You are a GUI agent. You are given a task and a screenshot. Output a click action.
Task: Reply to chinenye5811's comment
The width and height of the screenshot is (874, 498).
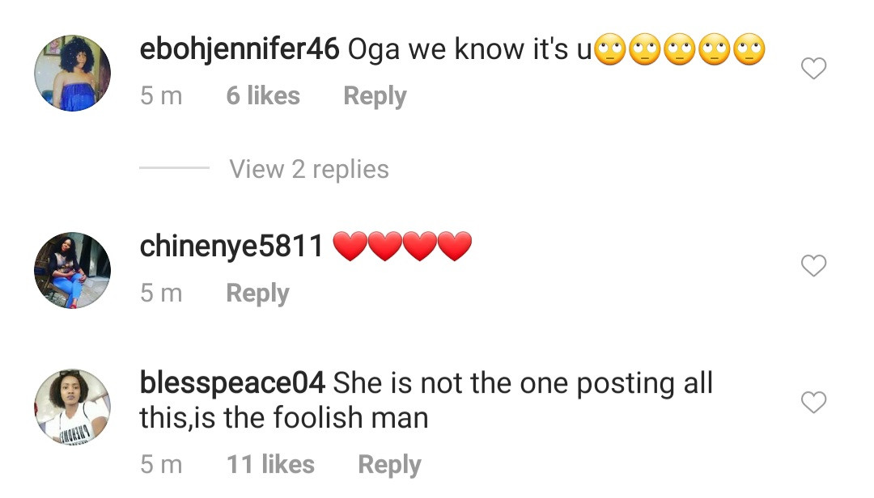(x=257, y=293)
